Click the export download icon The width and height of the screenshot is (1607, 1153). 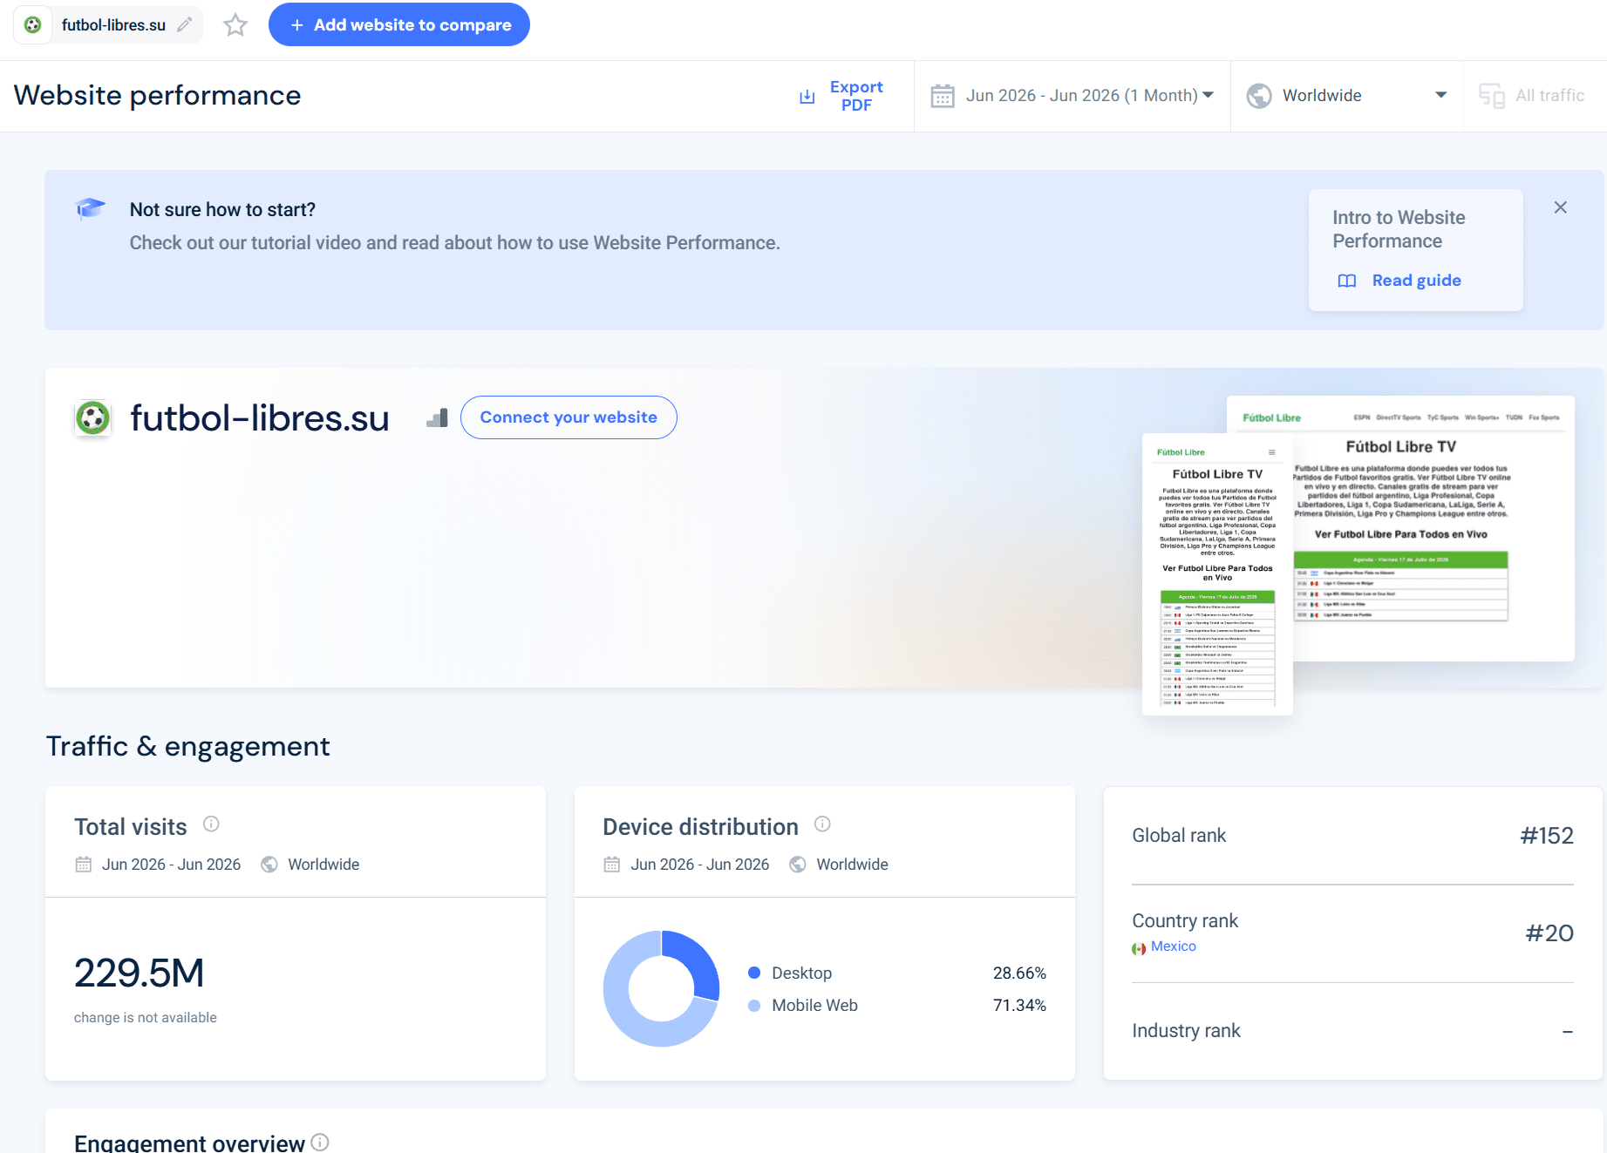coord(807,96)
